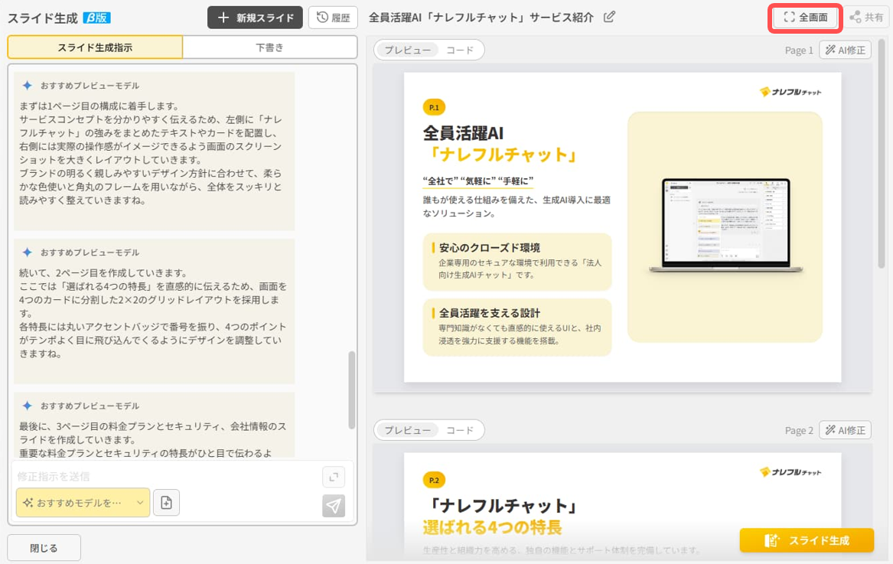Viewport: 893px width, 564px height.
Task: Click the sparkle icon above 続いて、2ページ目 message
Action: point(27,253)
